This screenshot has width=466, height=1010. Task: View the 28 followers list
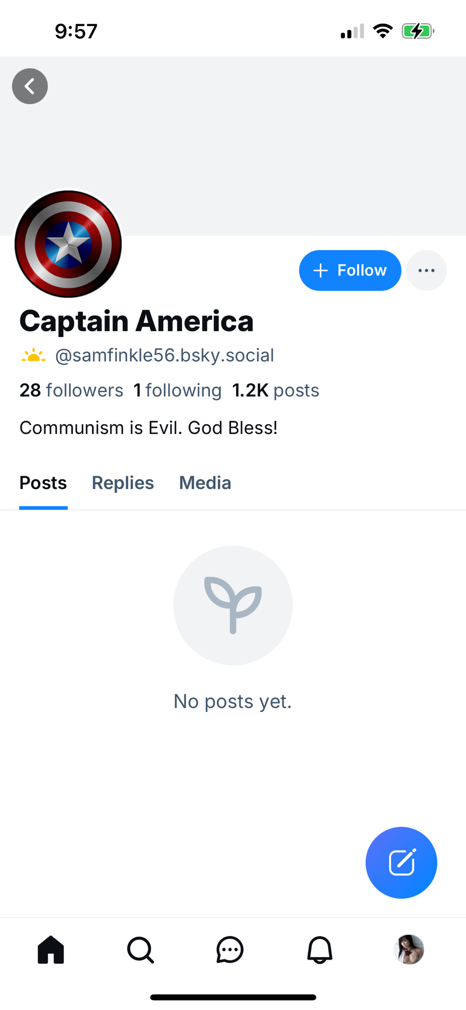(x=71, y=390)
